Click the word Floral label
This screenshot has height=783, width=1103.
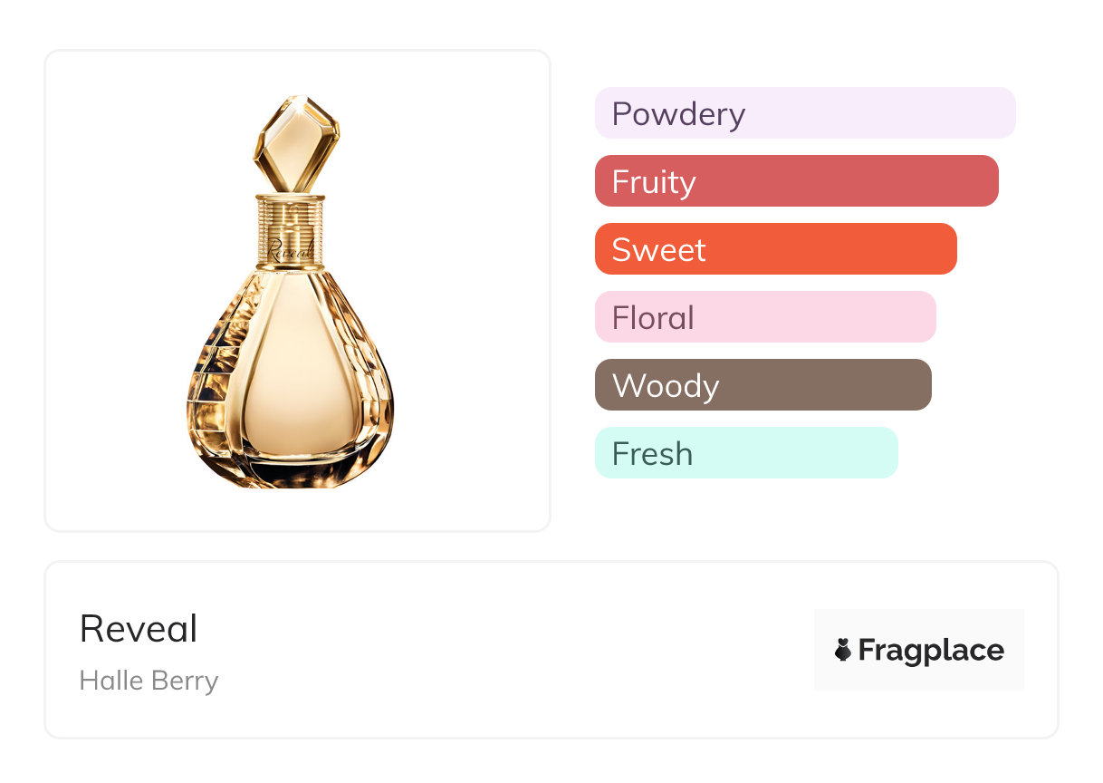click(x=653, y=317)
